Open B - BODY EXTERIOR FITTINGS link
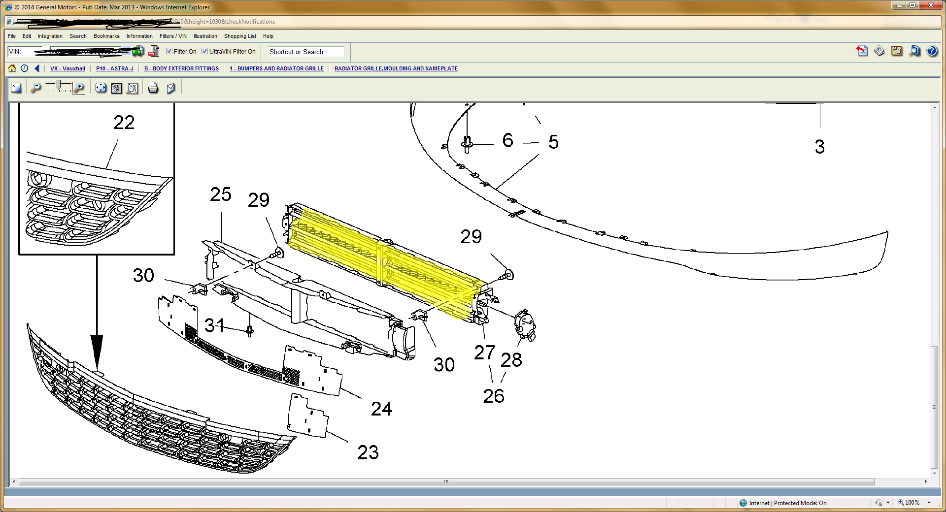The width and height of the screenshot is (946, 512). click(x=181, y=68)
